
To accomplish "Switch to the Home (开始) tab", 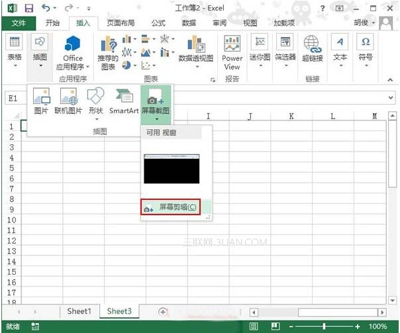I will pyautogui.click(x=52, y=23).
